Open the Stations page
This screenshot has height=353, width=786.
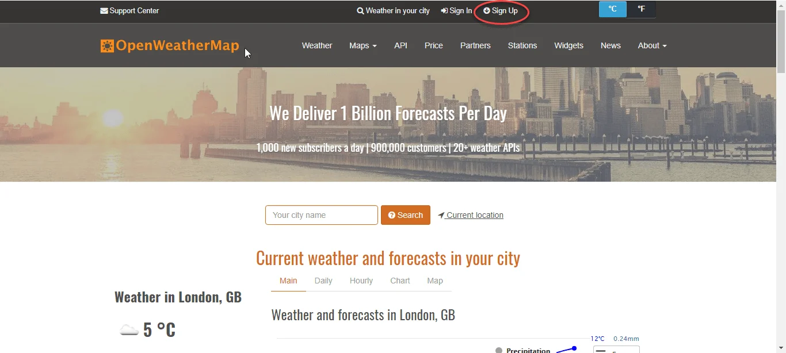tap(522, 45)
